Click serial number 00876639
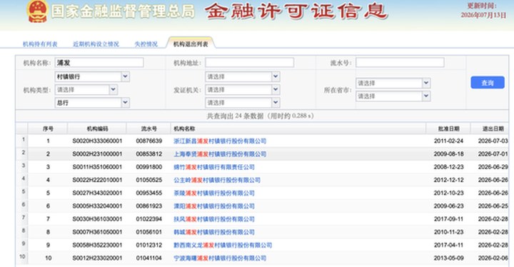 (149, 141)
